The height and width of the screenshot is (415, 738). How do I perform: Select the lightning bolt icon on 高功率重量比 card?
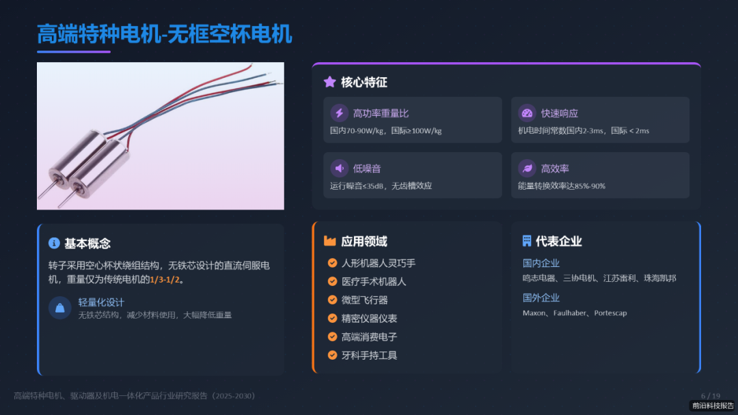[x=339, y=111]
